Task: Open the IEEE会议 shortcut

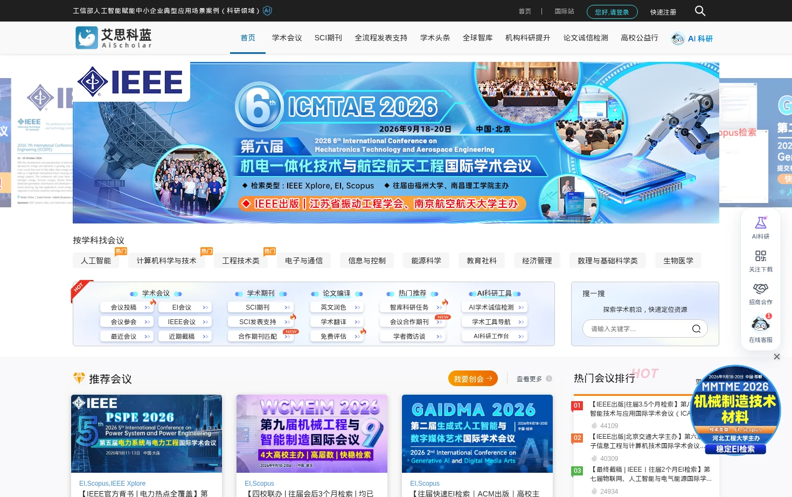Action: point(185,322)
